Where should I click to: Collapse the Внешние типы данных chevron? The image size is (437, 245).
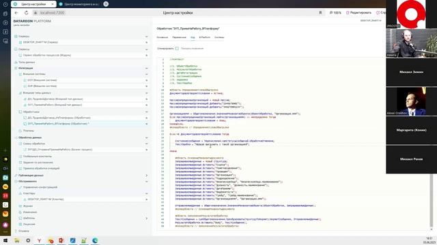(x=146, y=93)
